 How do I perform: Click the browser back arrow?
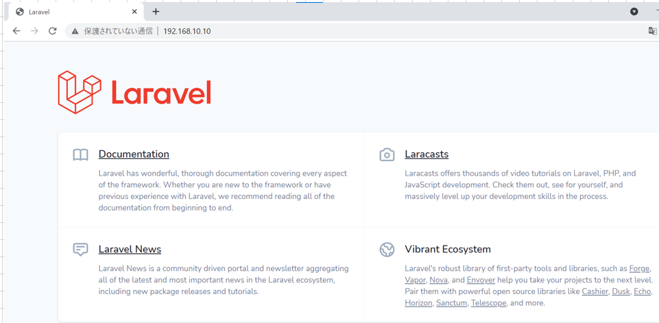[x=16, y=31]
